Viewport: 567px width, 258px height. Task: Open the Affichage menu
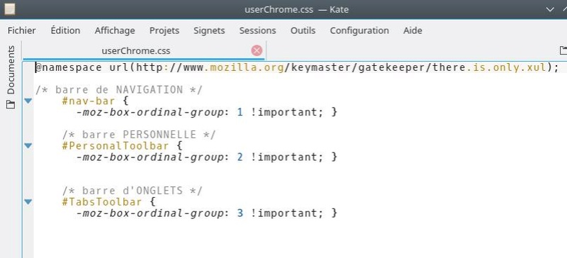coord(115,30)
